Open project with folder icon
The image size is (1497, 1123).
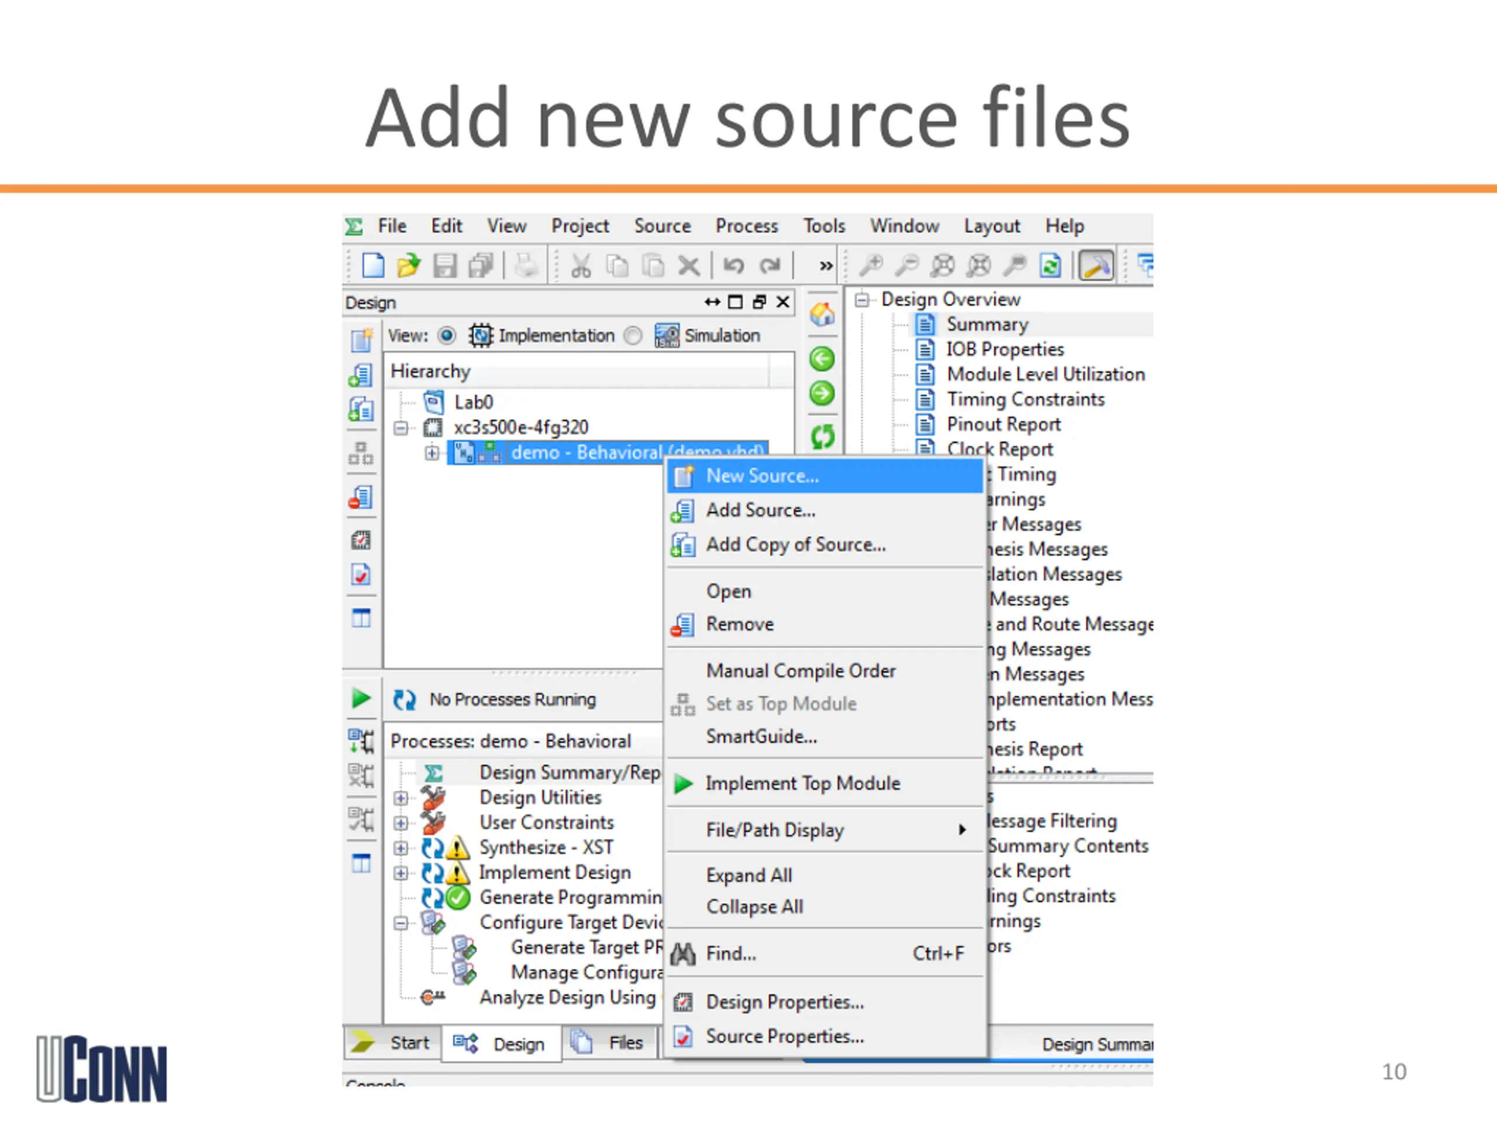(x=408, y=266)
